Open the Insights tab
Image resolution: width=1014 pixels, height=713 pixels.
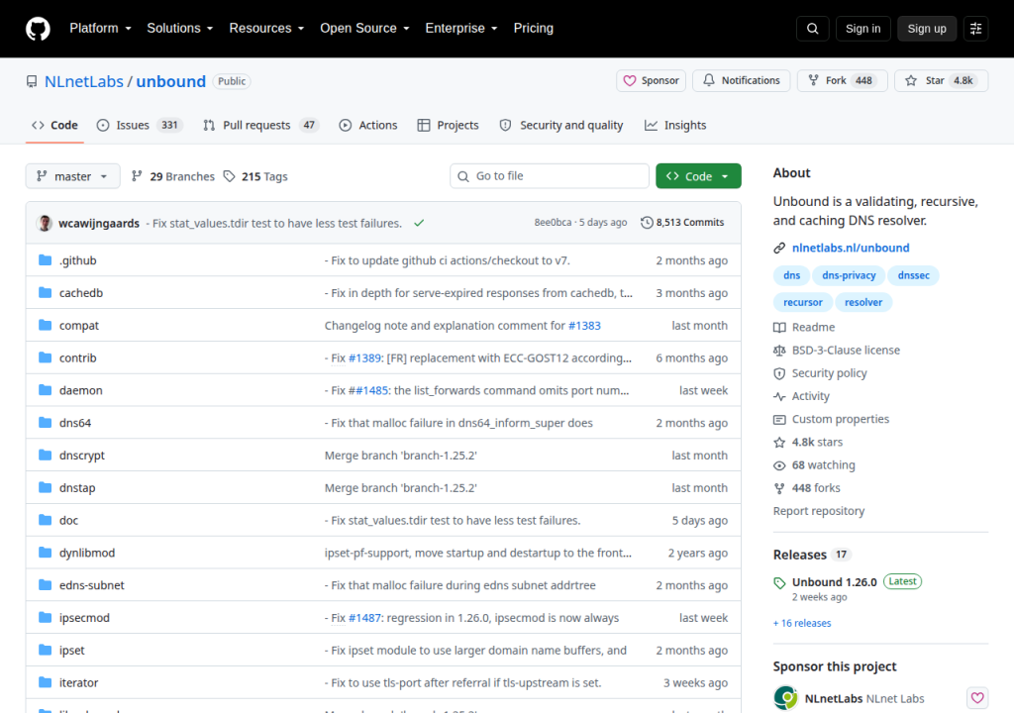coord(675,126)
